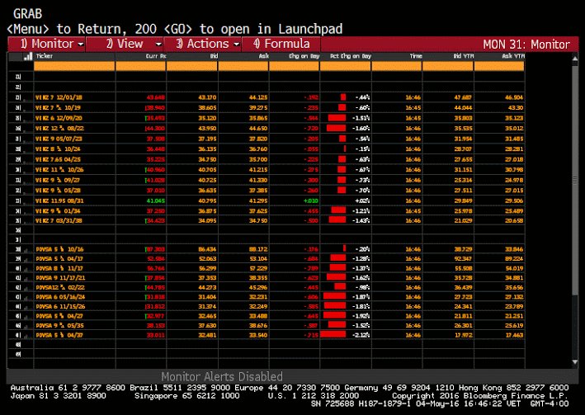The width and height of the screenshot is (585, 415).
Task: Sort by the Chg on Day column header
Action: pyautogui.click(x=304, y=56)
